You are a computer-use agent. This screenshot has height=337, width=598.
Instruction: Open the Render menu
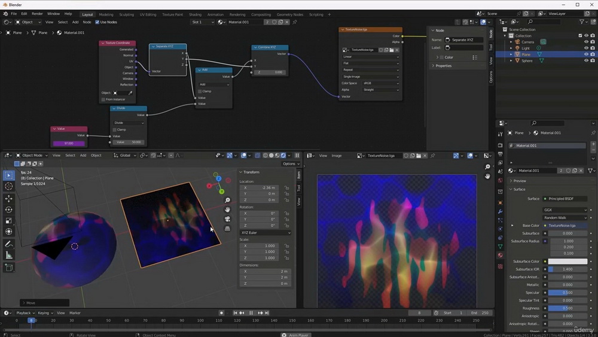pos(37,14)
